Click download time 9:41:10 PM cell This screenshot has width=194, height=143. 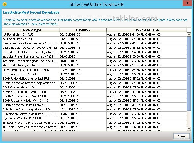[x=147, y=92]
